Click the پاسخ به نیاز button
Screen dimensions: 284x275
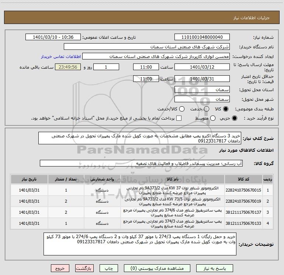214,268
